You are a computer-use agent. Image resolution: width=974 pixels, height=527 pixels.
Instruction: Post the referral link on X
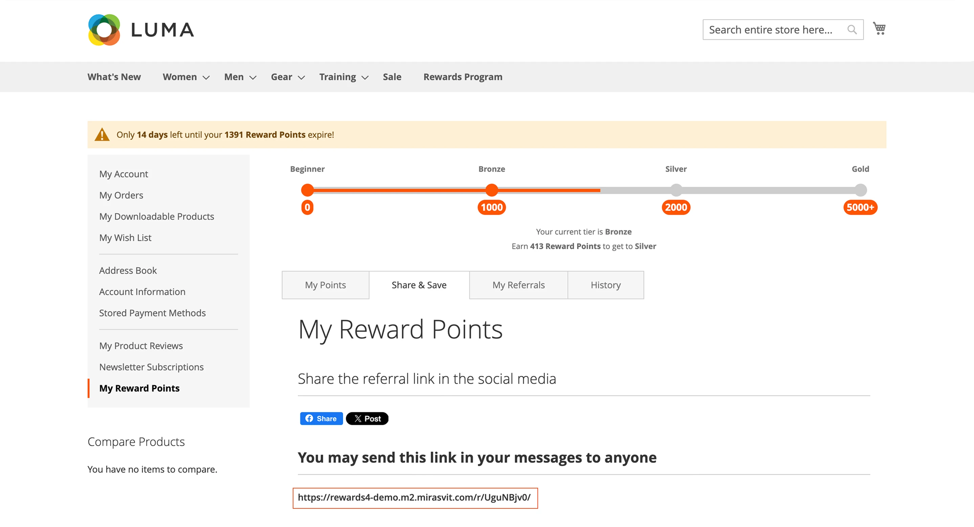coord(367,418)
